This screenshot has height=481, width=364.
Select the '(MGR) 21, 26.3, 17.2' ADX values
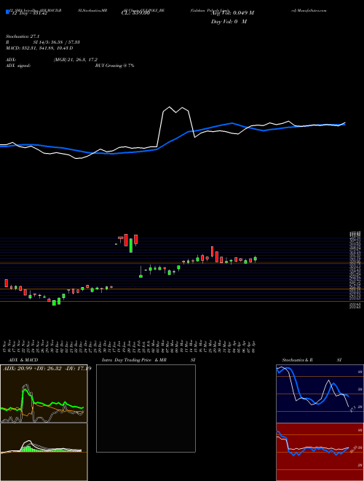click(x=76, y=60)
